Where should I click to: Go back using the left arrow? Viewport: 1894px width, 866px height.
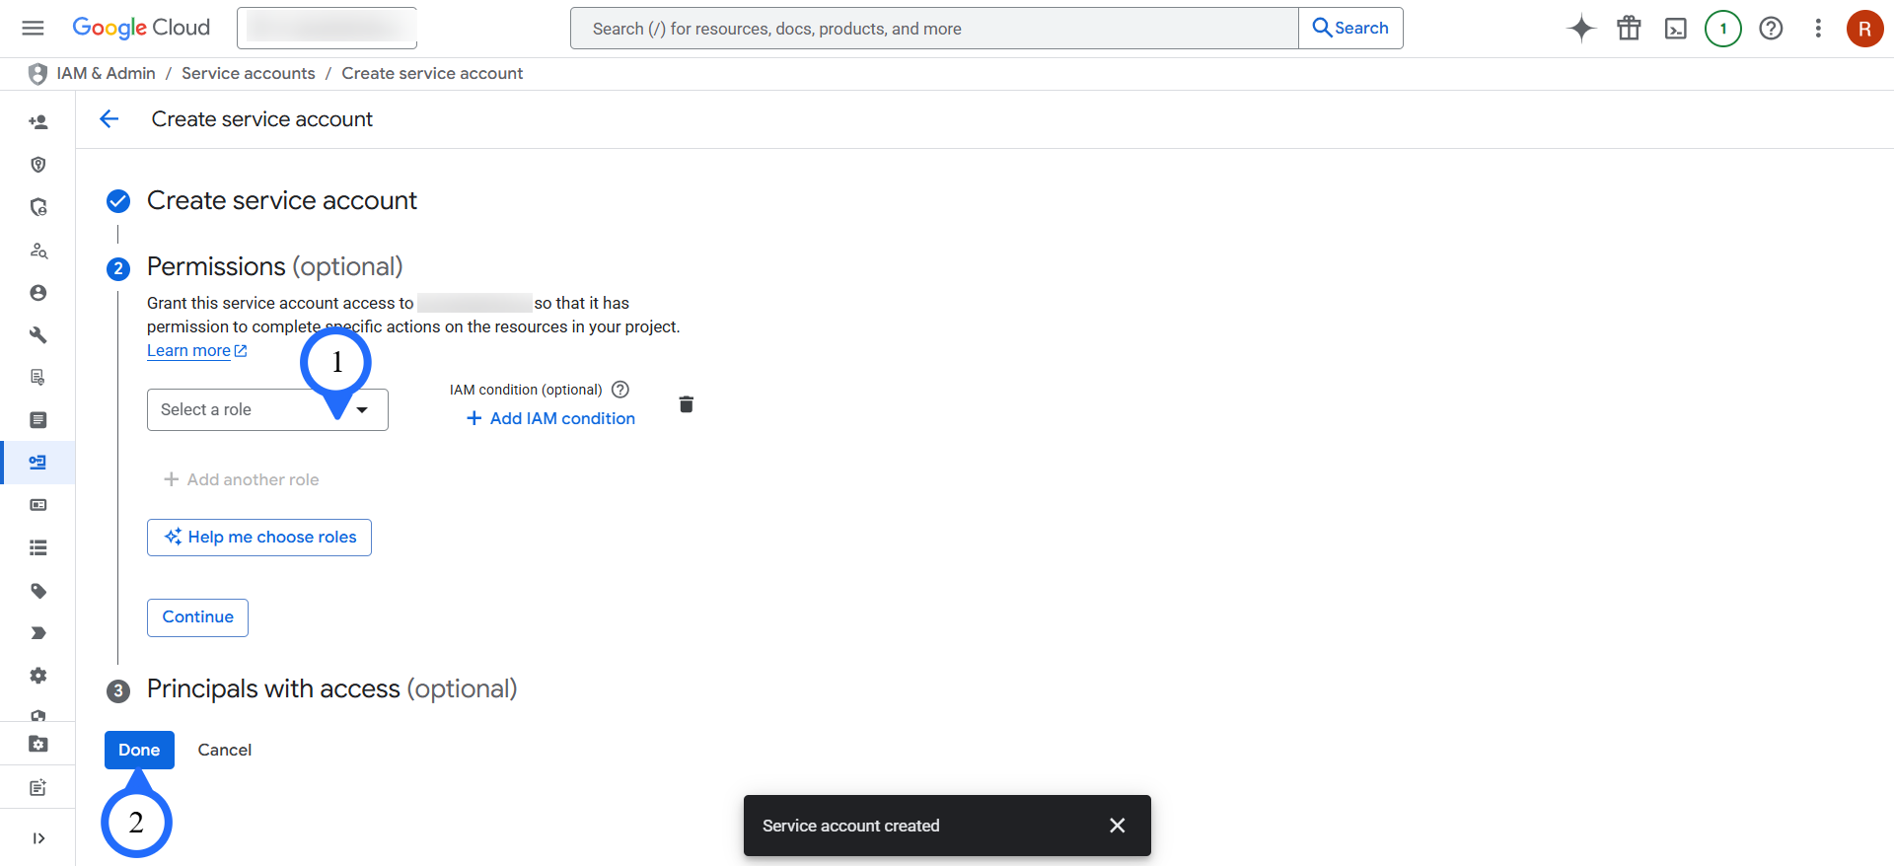tap(109, 119)
